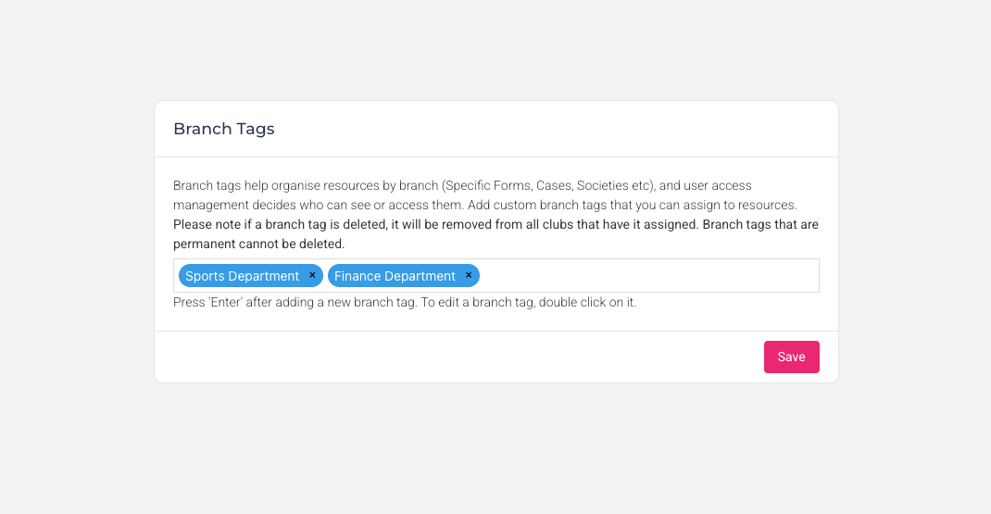
Task: Focus the empty branch tag input area
Action: point(648,276)
